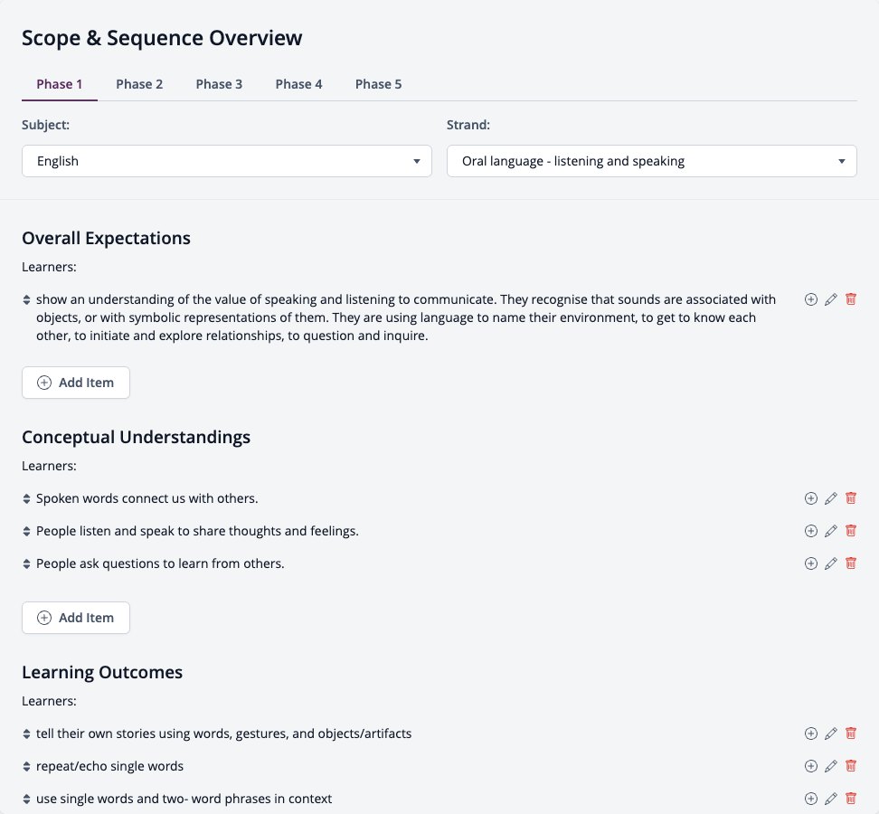This screenshot has height=814, width=879.
Task: Add item below 'People listen and speak'
Action: (810, 530)
